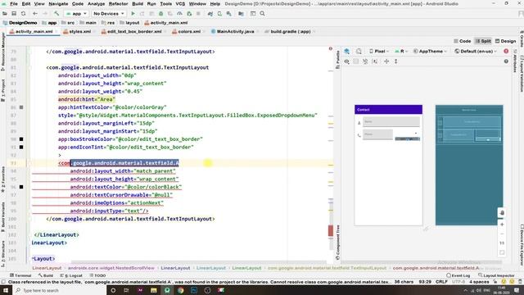524x295 pixels.
Task: Toggle view options eye icon
Action: [x=346, y=61]
